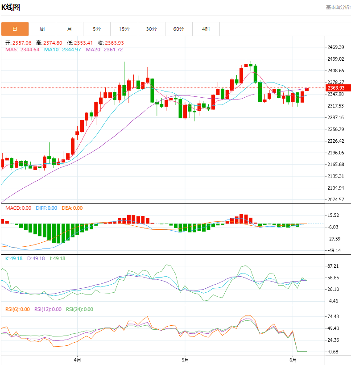Open the 5分 interval tab
Image resolution: width=351 pixels, height=365 pixels.
[x=97, y=29]
